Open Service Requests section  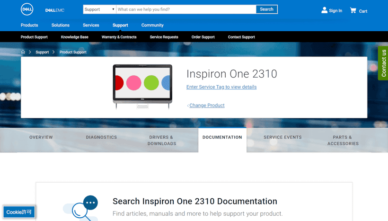pyautogui.click(x=164, y=37)
